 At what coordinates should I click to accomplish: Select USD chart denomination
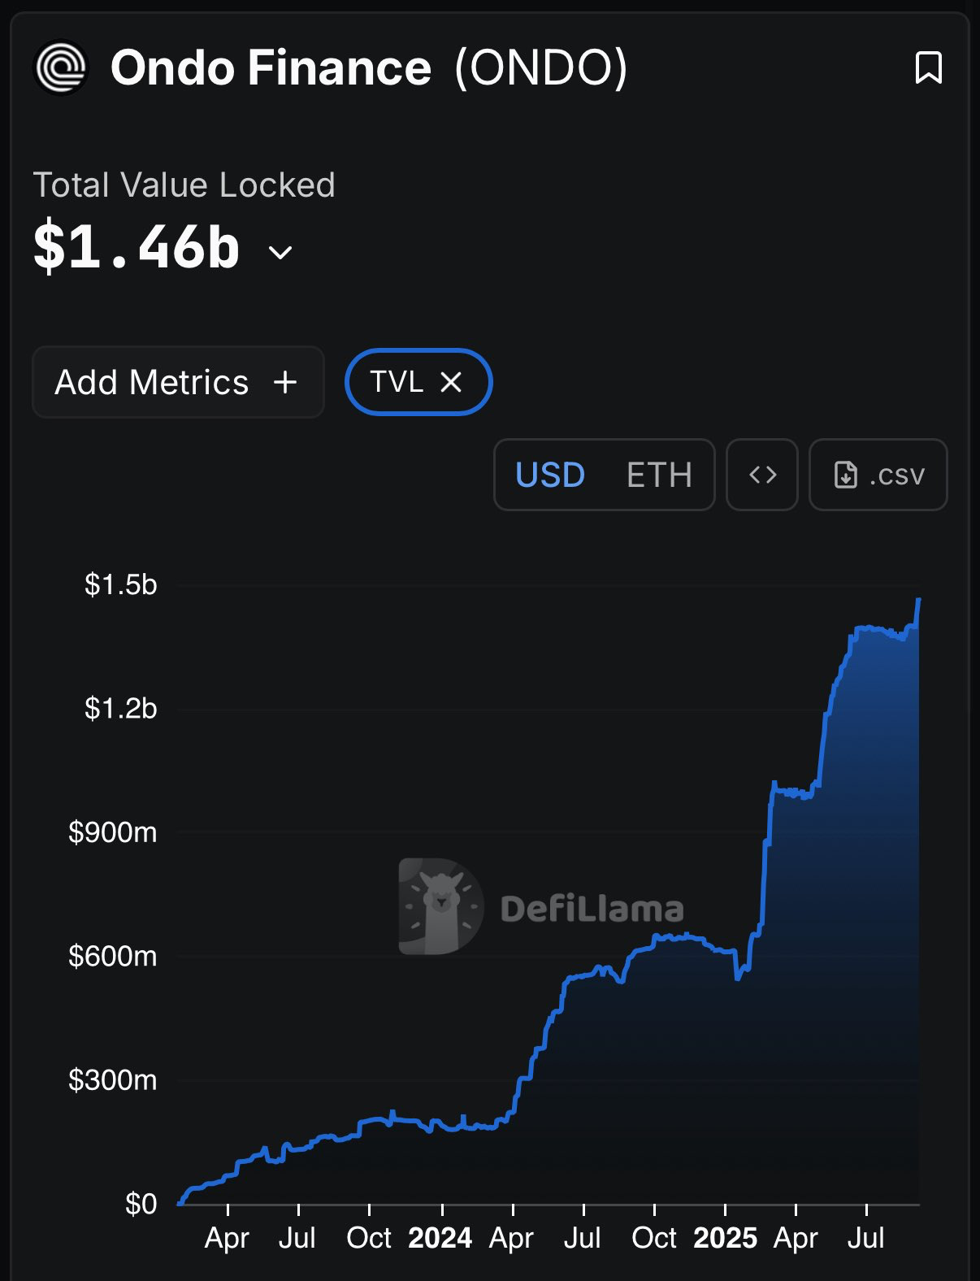tap(550, 475)
